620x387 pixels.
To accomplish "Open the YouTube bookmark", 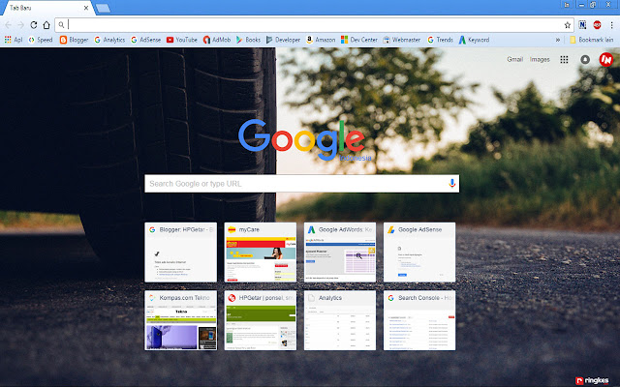I will click(x=182, y=40).
